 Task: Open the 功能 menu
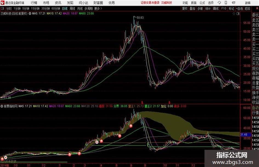(185, 3)
